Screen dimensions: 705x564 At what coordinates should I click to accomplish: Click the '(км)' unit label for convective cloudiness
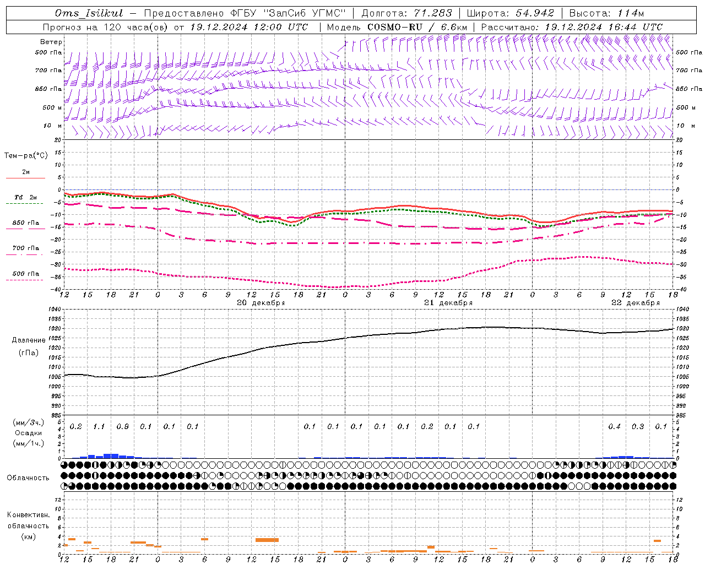coord(28,536)
